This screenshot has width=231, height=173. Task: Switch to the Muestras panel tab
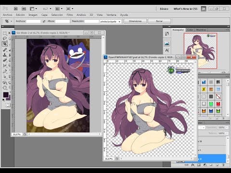pos(201,30)
